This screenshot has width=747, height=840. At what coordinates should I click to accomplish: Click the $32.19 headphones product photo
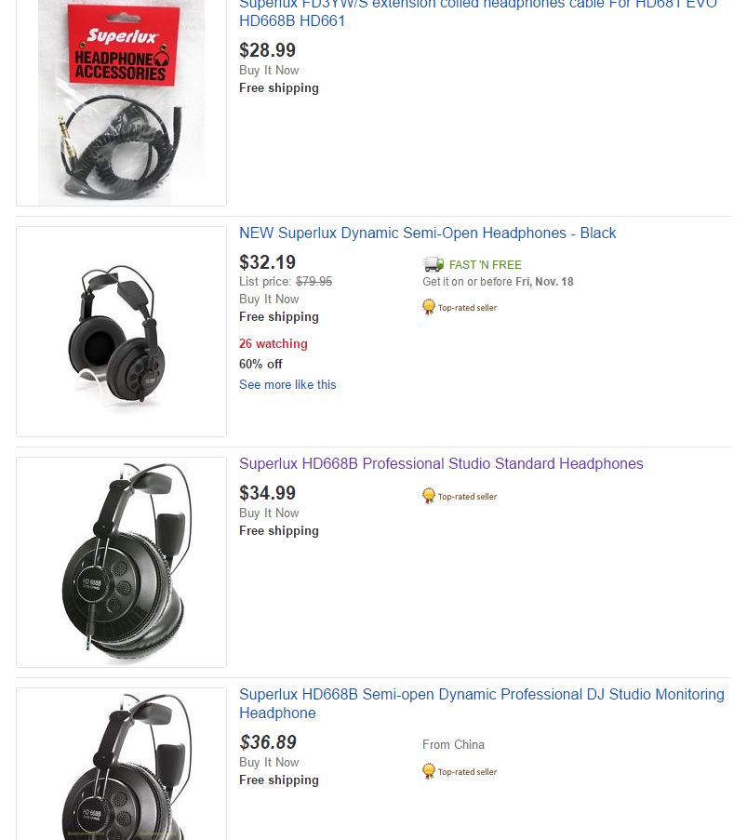tap(121, 331)
